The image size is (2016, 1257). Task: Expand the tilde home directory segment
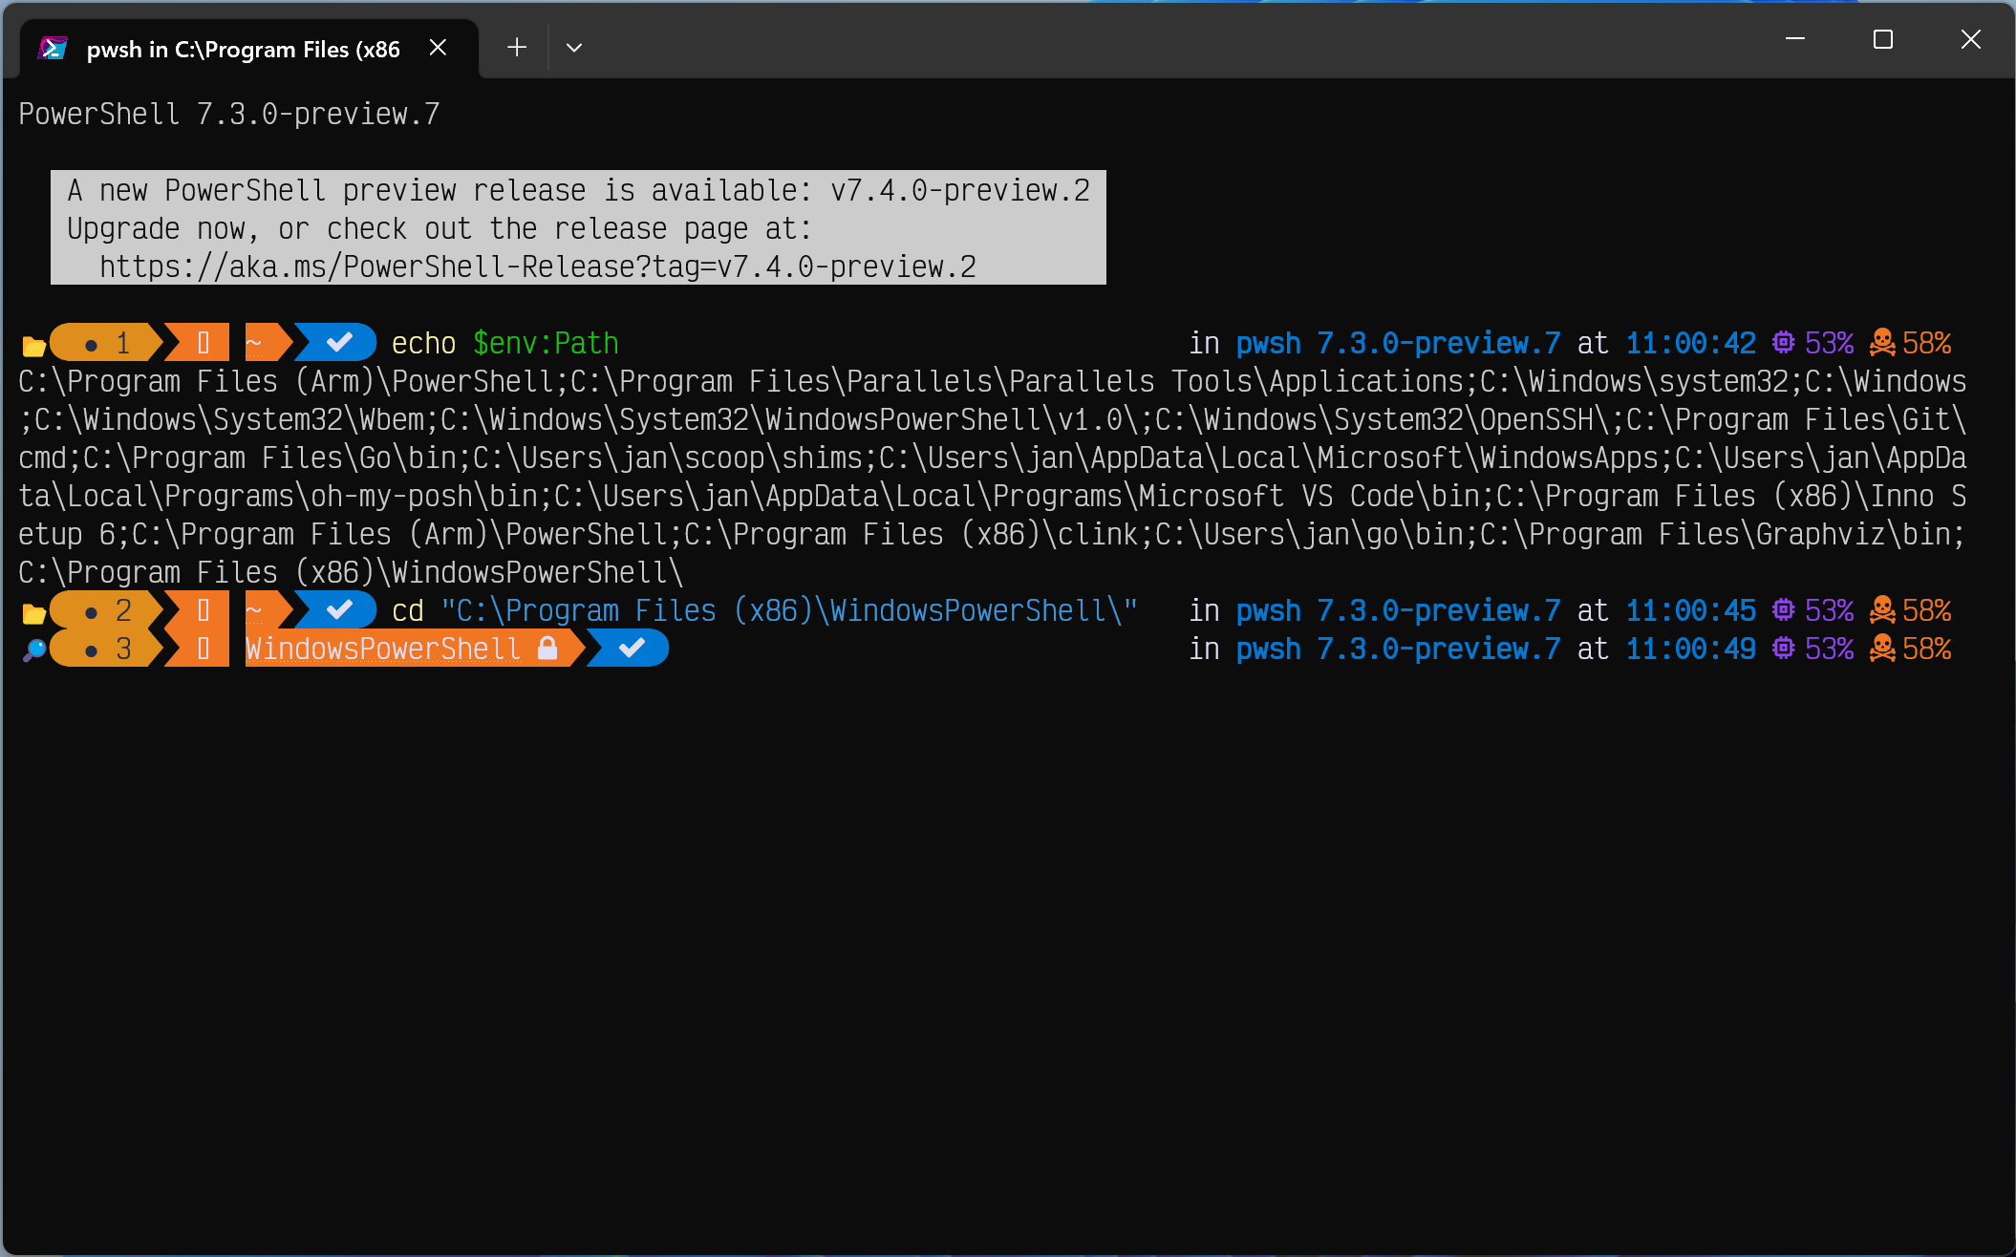click(254, 342)
